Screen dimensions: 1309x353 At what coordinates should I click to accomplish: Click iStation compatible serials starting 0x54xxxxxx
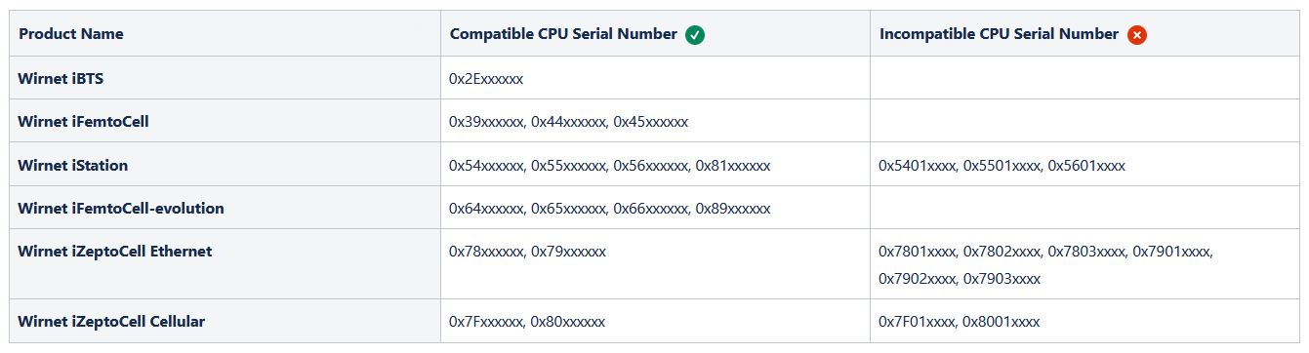[609, 166]
